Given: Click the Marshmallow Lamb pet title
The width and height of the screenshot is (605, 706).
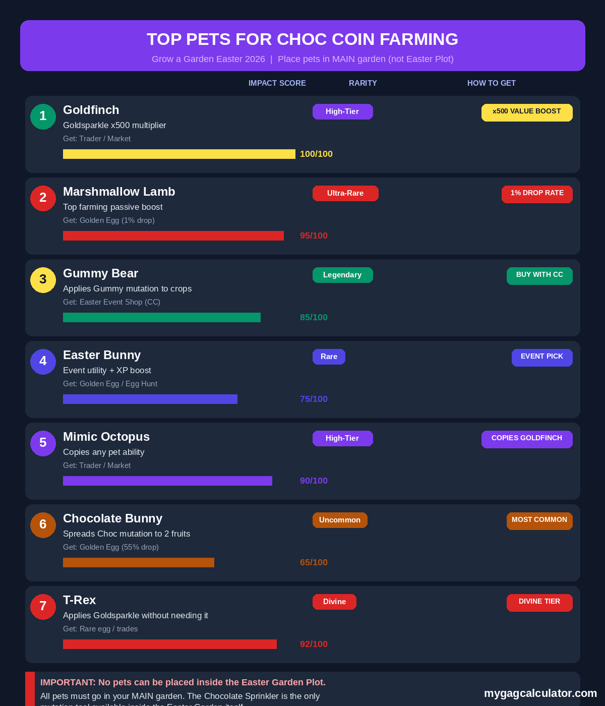Looking at the screenshot, I should click(119, 192).
